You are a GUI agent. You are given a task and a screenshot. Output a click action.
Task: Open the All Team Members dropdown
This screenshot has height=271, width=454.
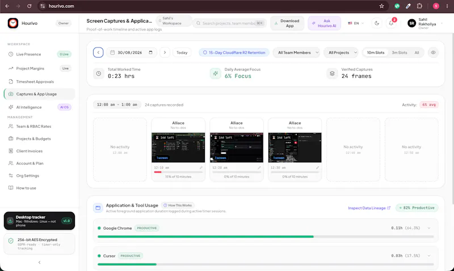[296, 53]
